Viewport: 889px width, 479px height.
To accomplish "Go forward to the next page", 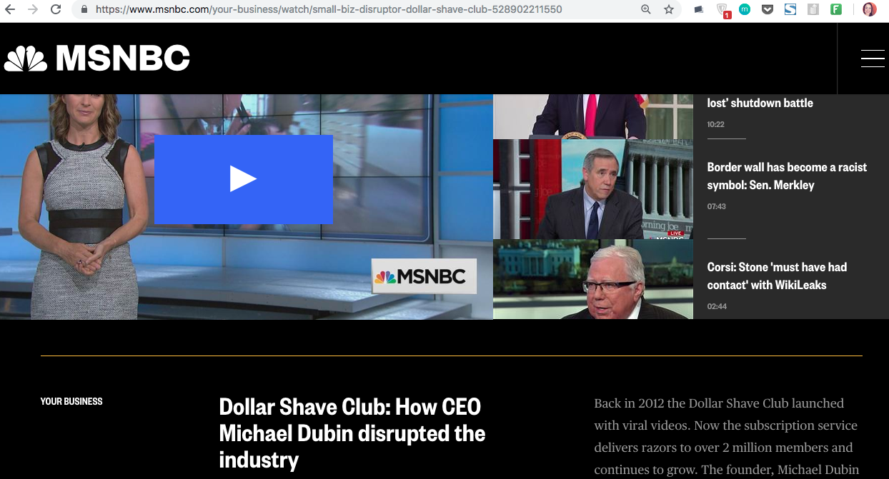I will 33,10.
